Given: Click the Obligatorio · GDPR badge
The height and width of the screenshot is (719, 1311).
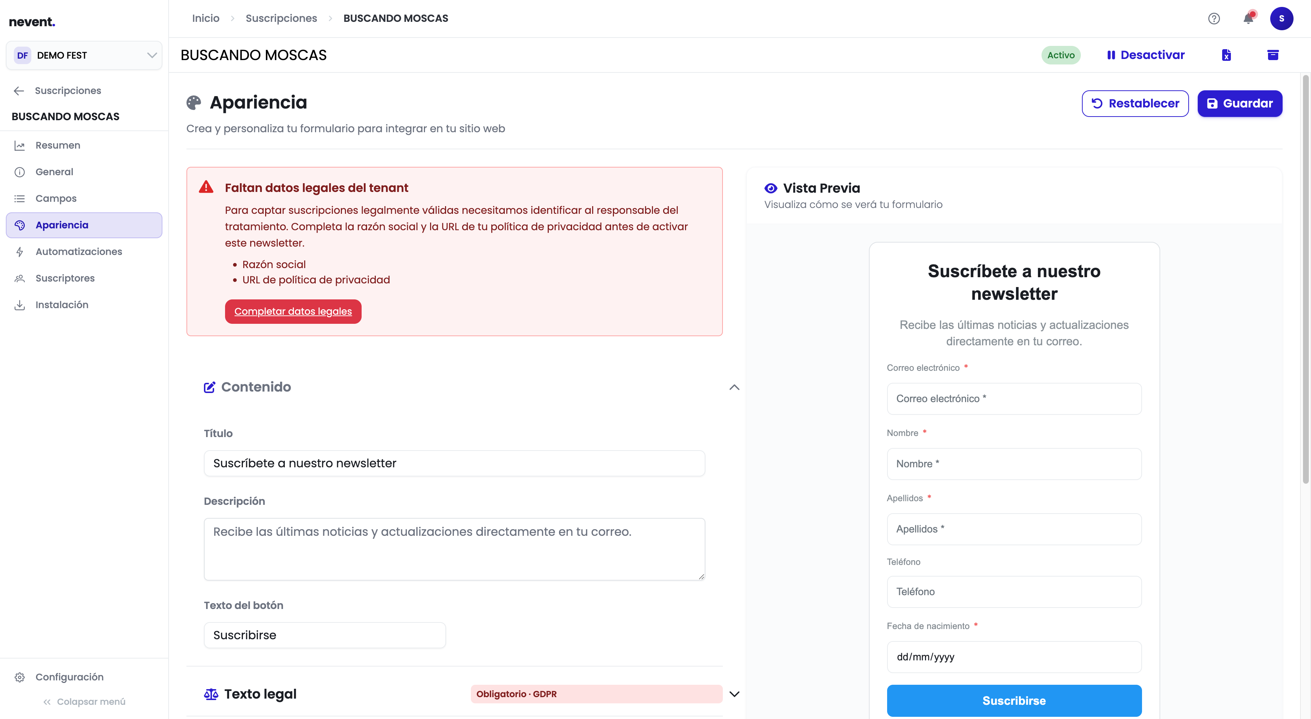Looking at the screenshot, I should click(596, 694).
